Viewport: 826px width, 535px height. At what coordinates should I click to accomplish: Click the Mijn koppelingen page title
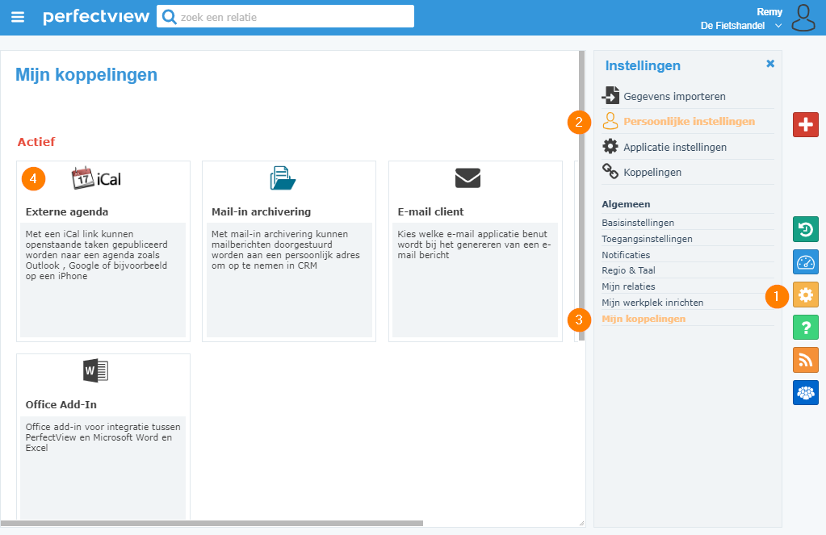(86, 75)
